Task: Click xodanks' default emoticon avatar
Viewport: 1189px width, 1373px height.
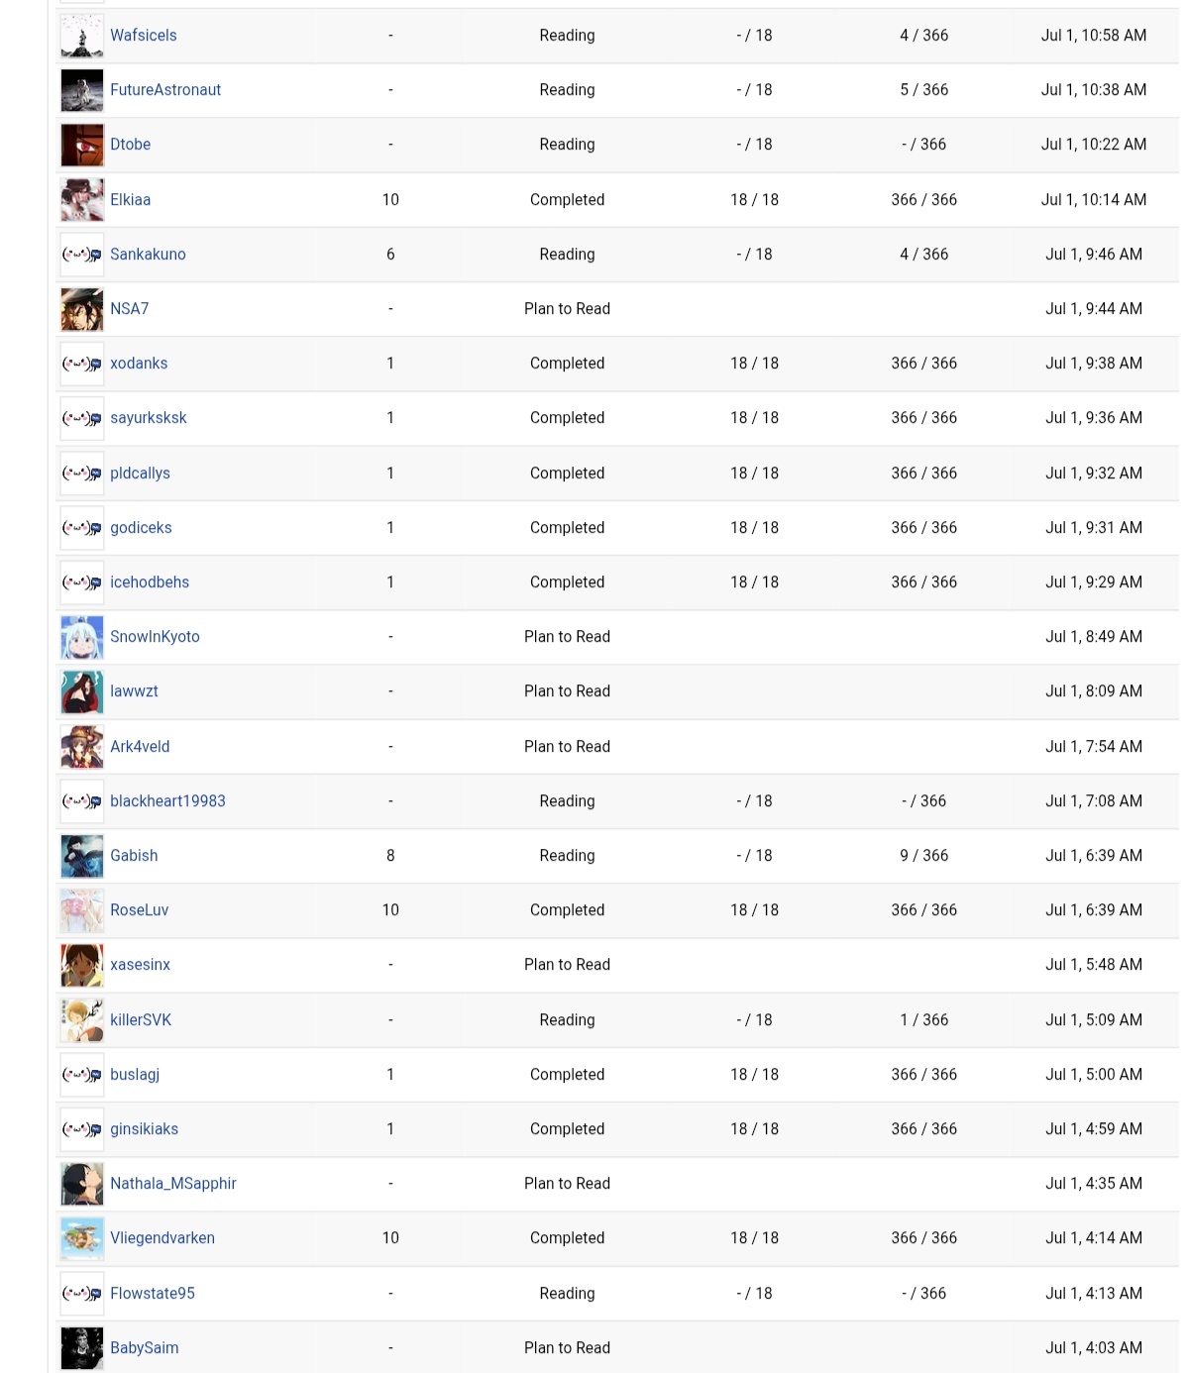Action: click(81, 364)
